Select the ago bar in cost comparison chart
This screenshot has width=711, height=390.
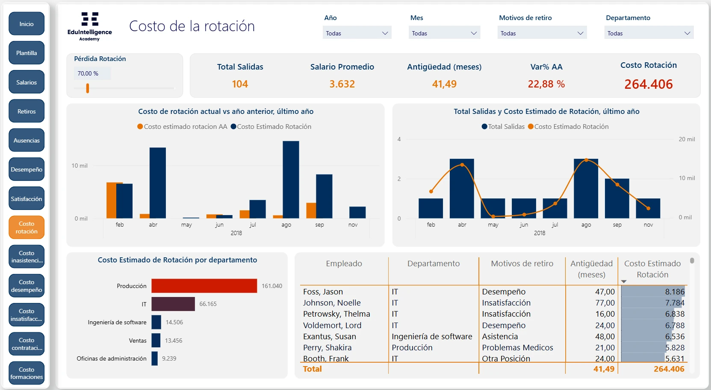(291, 180)
